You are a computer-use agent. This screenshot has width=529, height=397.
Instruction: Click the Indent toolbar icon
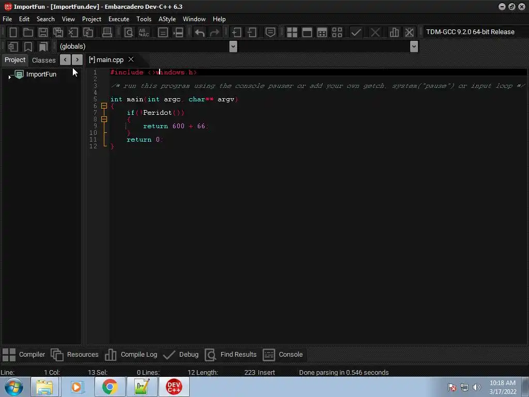click(x=237, y=33)
